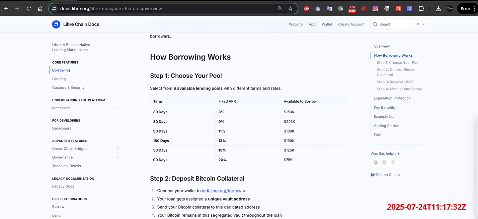Screen dimensions: 478x219
Task: Choose the sad face feedback icon
Action: tap(393, 162)
